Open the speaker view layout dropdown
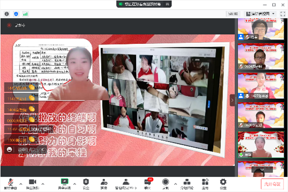 [x=260, y=14]
